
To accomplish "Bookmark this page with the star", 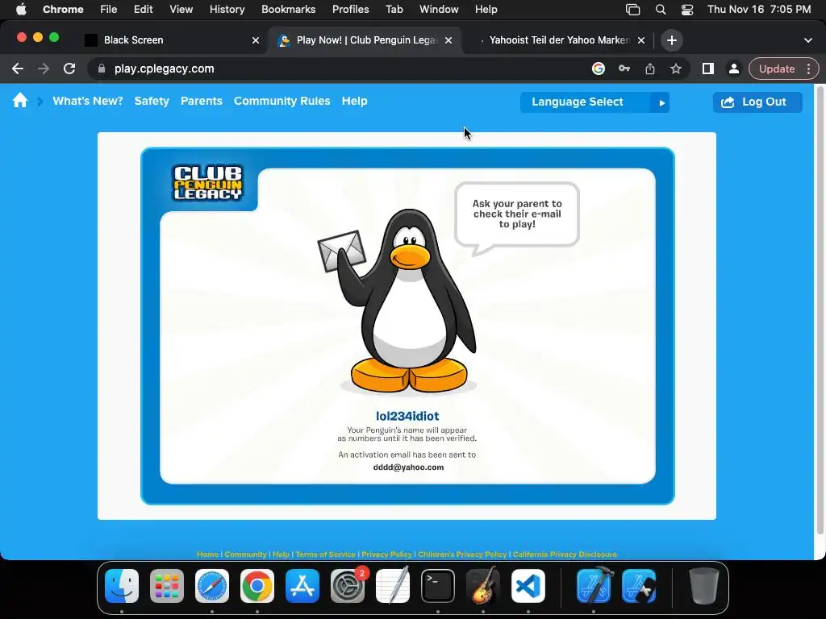I will (x=676, y=69).
